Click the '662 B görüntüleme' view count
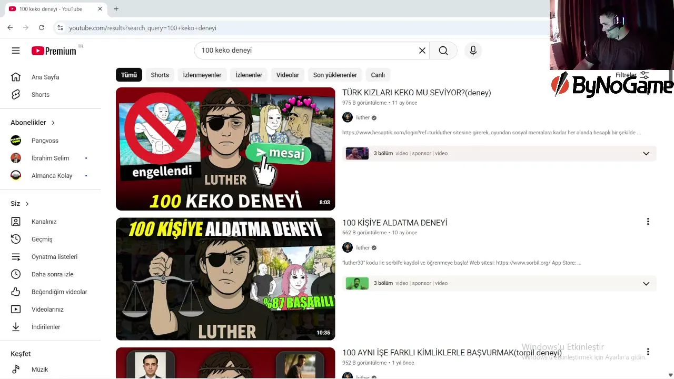Viewport: 674px width, 379px height. click(364, 233)
